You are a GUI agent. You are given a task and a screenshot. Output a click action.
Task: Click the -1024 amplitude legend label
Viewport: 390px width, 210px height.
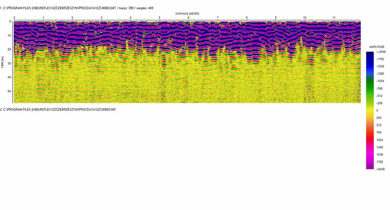[x=380, y=81]
